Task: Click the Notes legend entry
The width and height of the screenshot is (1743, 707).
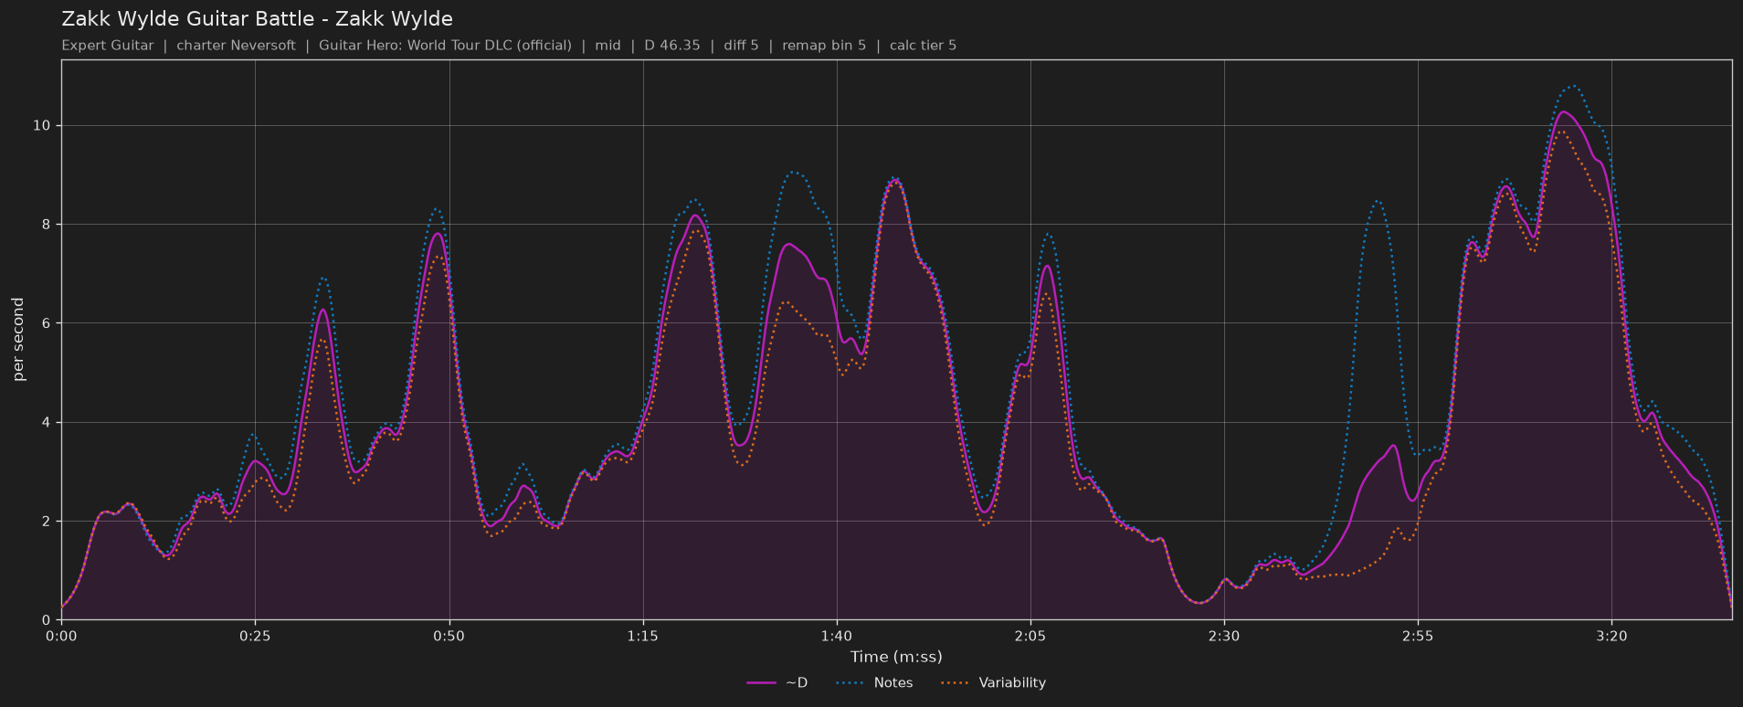Action: pyautogui.click(x=873, y=682)
